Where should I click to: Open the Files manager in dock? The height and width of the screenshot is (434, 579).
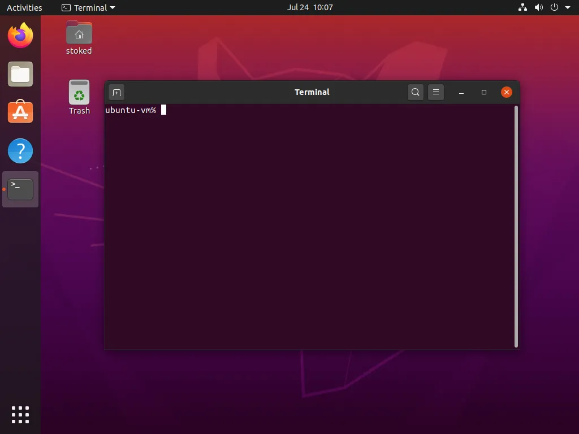20,74
